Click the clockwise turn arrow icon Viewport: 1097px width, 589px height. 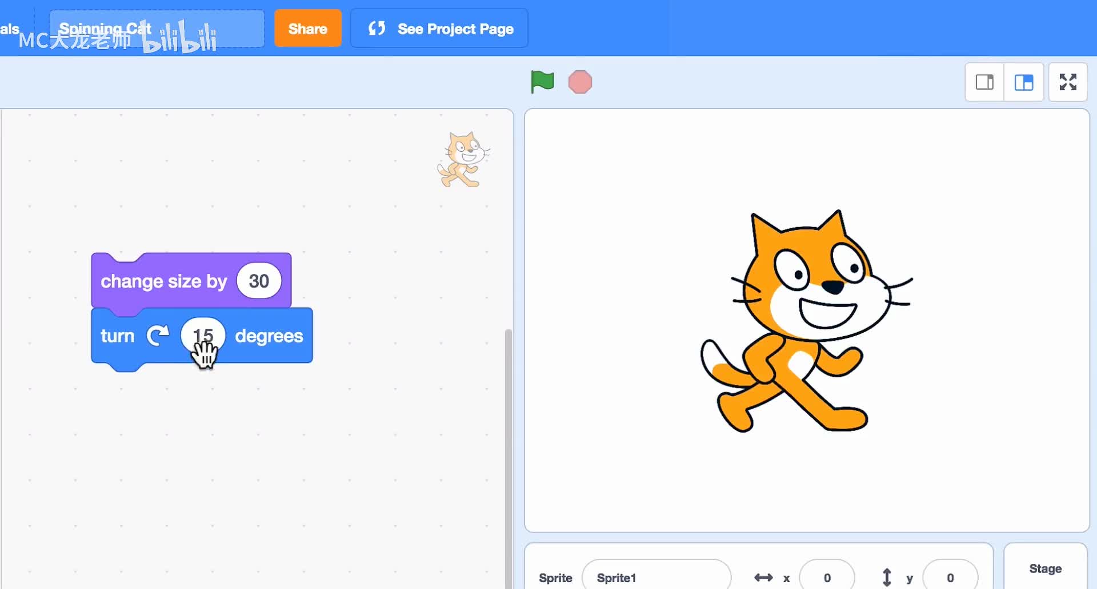(158, 336)
